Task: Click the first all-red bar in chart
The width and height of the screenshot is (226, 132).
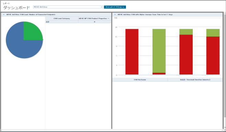Action: pos(132,52)
